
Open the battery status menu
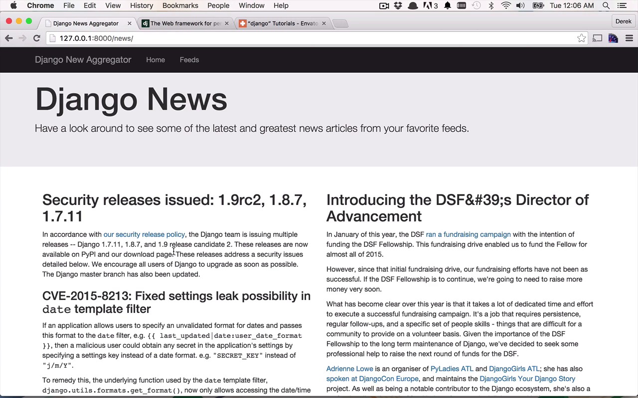(538, 5)
